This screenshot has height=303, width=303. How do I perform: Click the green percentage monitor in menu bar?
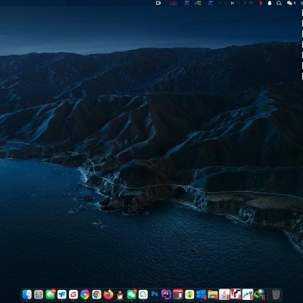click(198, 3)
